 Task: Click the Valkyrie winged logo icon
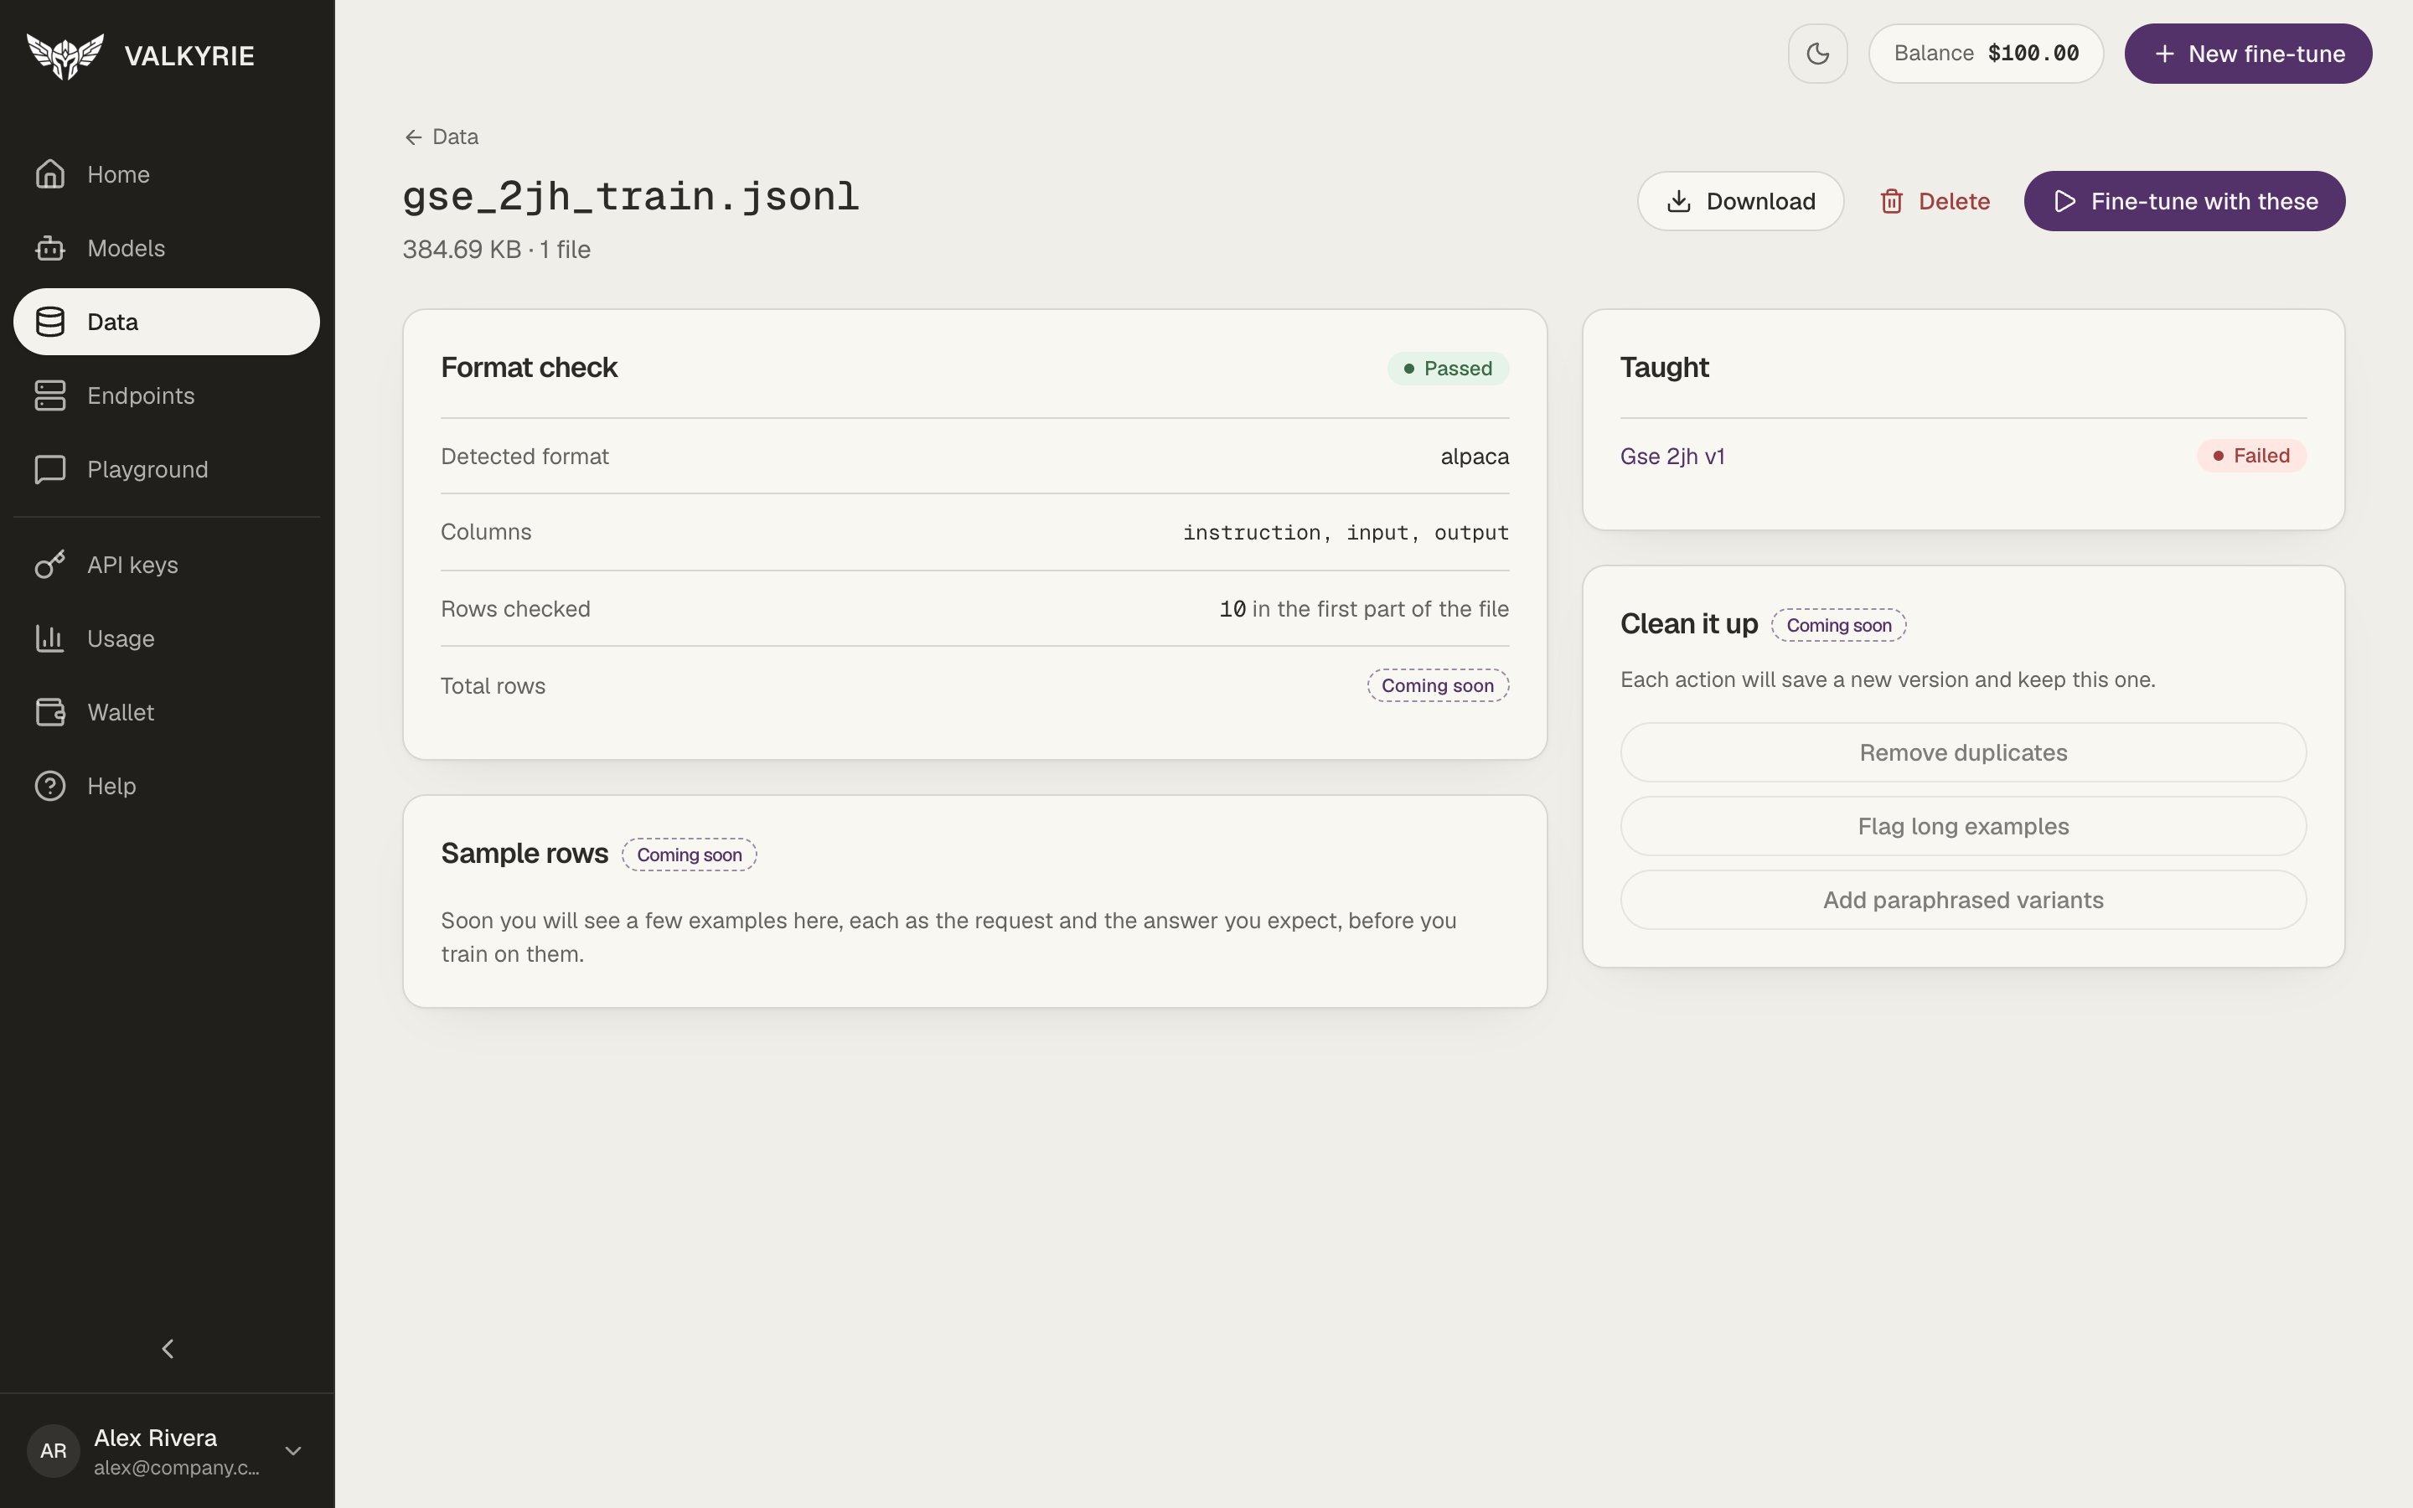65,56
